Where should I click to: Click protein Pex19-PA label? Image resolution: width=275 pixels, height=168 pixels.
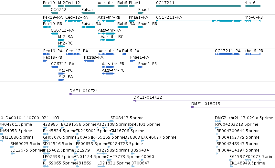53,51
